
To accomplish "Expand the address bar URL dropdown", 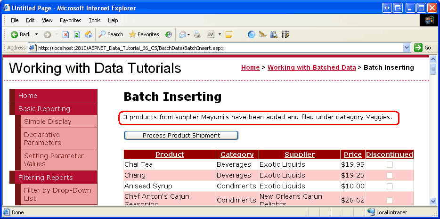I will click(x=407, y=48).
